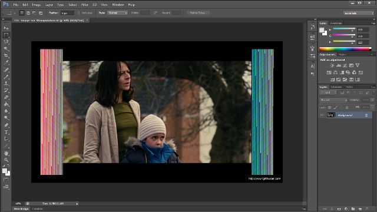Choose New selection mode button
377x212 pixels.
point(22,13)
